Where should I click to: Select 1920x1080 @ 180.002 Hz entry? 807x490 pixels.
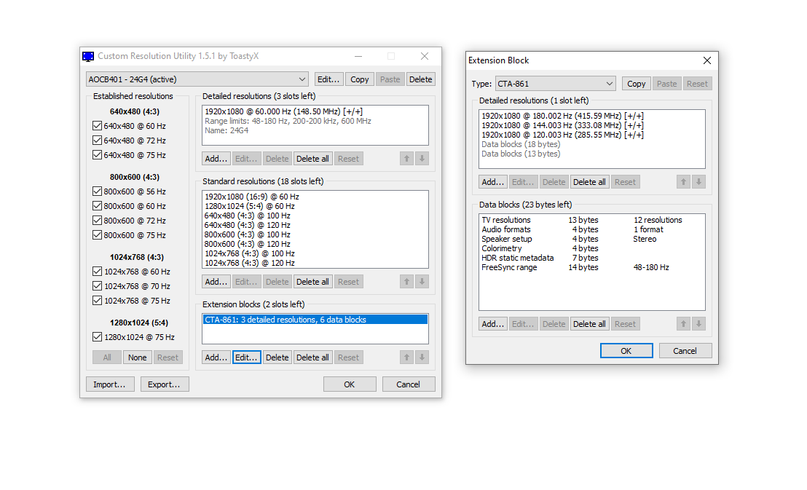point(592,116)
